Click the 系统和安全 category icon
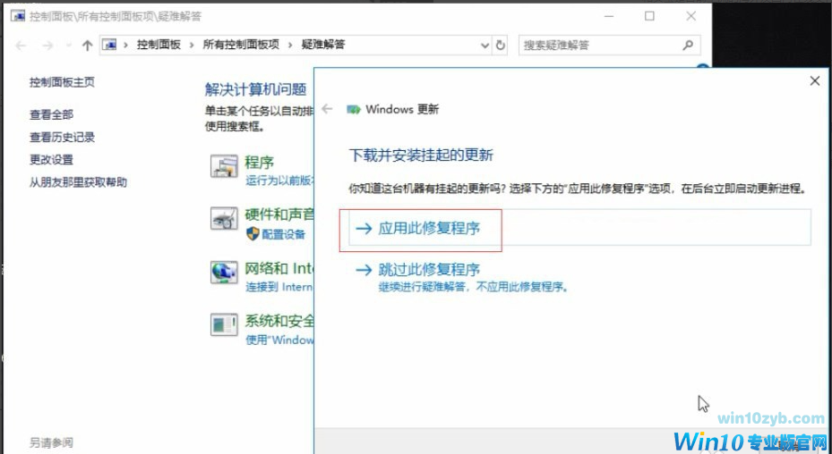Screen dimensions: 832x454 tap(224, 324)
